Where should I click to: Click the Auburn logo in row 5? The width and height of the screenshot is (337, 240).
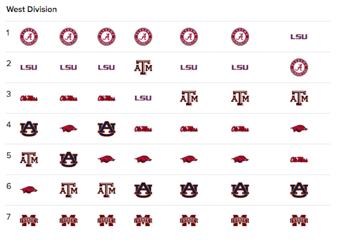(x=68, y=160)
